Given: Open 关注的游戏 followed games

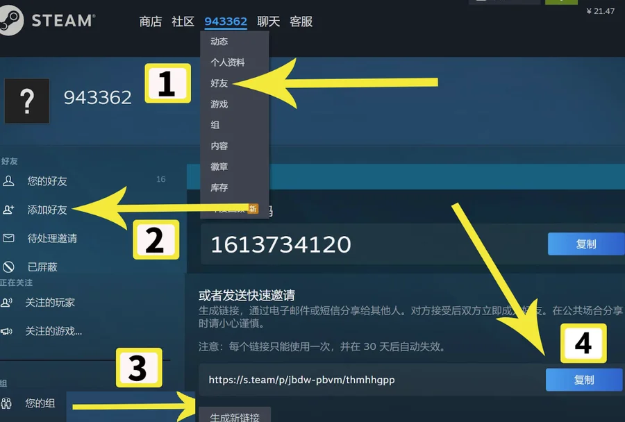Looking at the screenshot, I should point(53,331).
